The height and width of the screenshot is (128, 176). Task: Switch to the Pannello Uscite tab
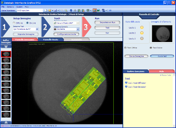click(x=51, y=40)
